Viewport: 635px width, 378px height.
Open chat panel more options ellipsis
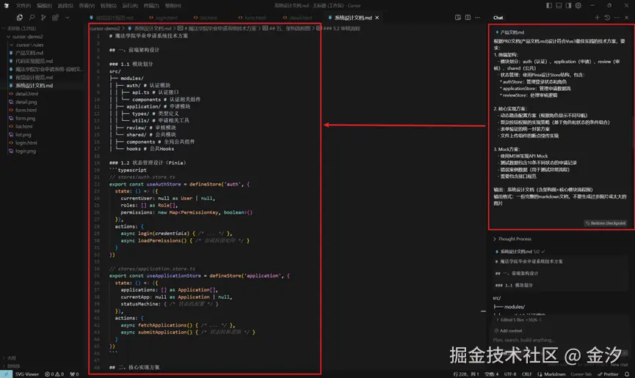pos(617,18)
